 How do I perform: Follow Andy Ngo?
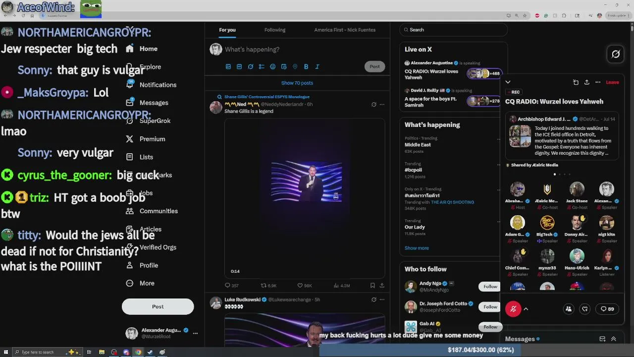point(490,287)
